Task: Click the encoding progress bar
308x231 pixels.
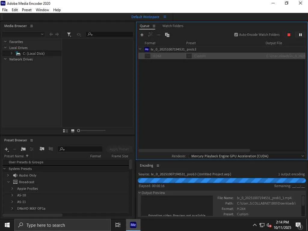Action: [222, 180]
